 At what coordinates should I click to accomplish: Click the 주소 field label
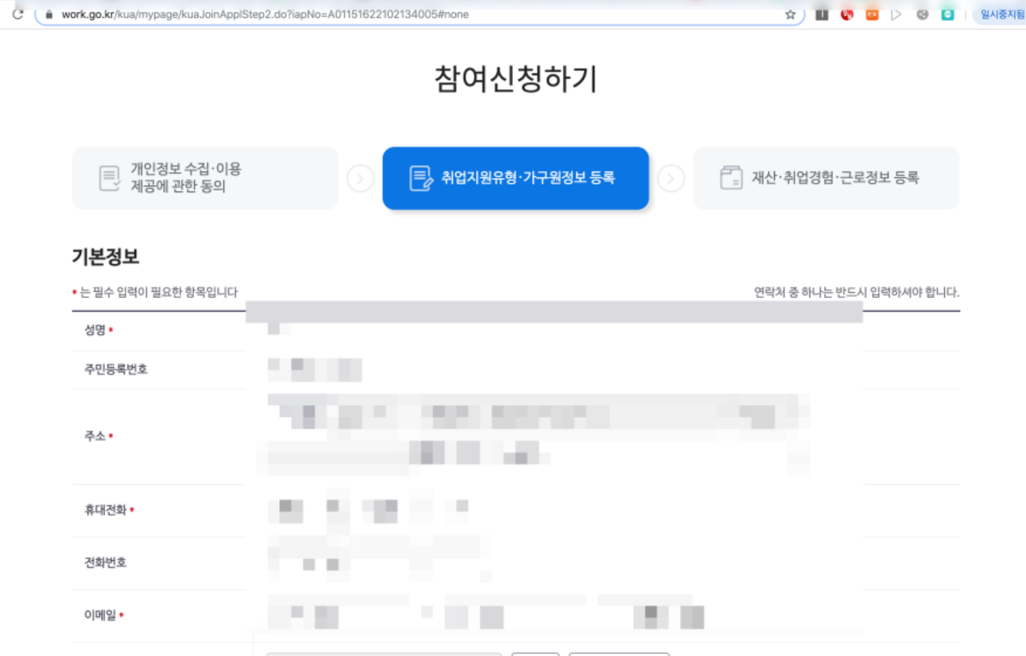pos(95,436)
